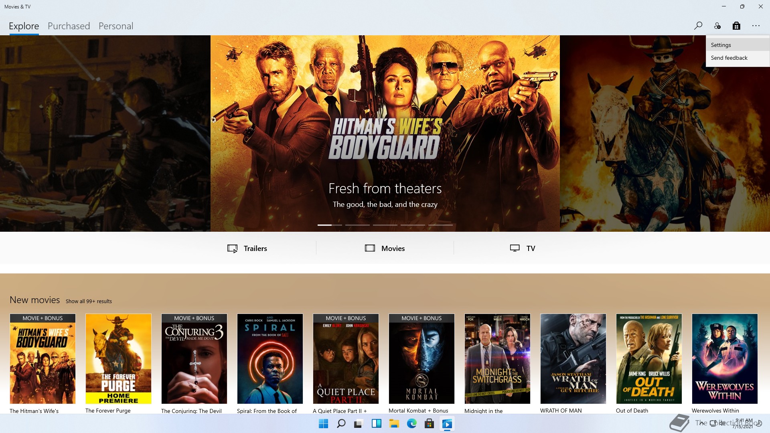This screenshot has width=770, height=433.
Task: Open The Conjuring 3 movie poster
Action: click(194, 359)
